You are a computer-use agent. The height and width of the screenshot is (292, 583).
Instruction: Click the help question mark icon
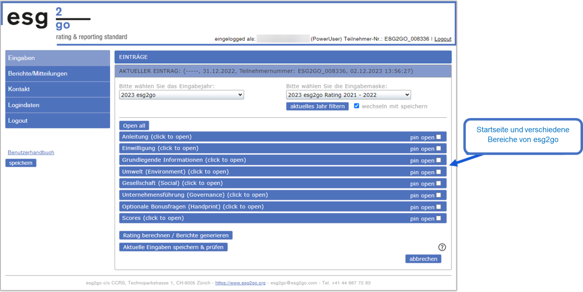(x=442, y=247)
